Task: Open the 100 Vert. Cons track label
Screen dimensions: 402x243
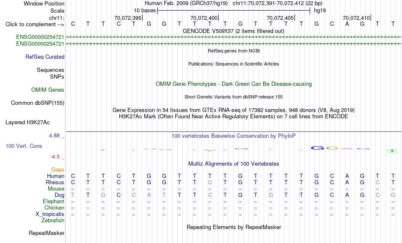Action: coord(24,146)
